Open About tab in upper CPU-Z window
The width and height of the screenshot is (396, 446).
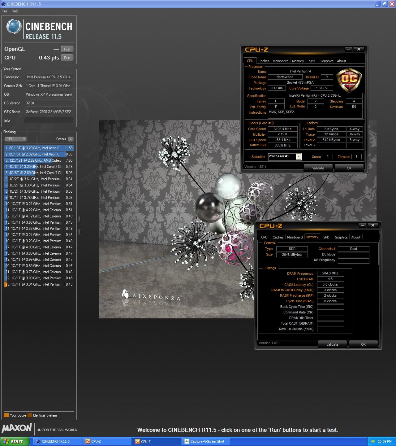(x=342, y=61)
